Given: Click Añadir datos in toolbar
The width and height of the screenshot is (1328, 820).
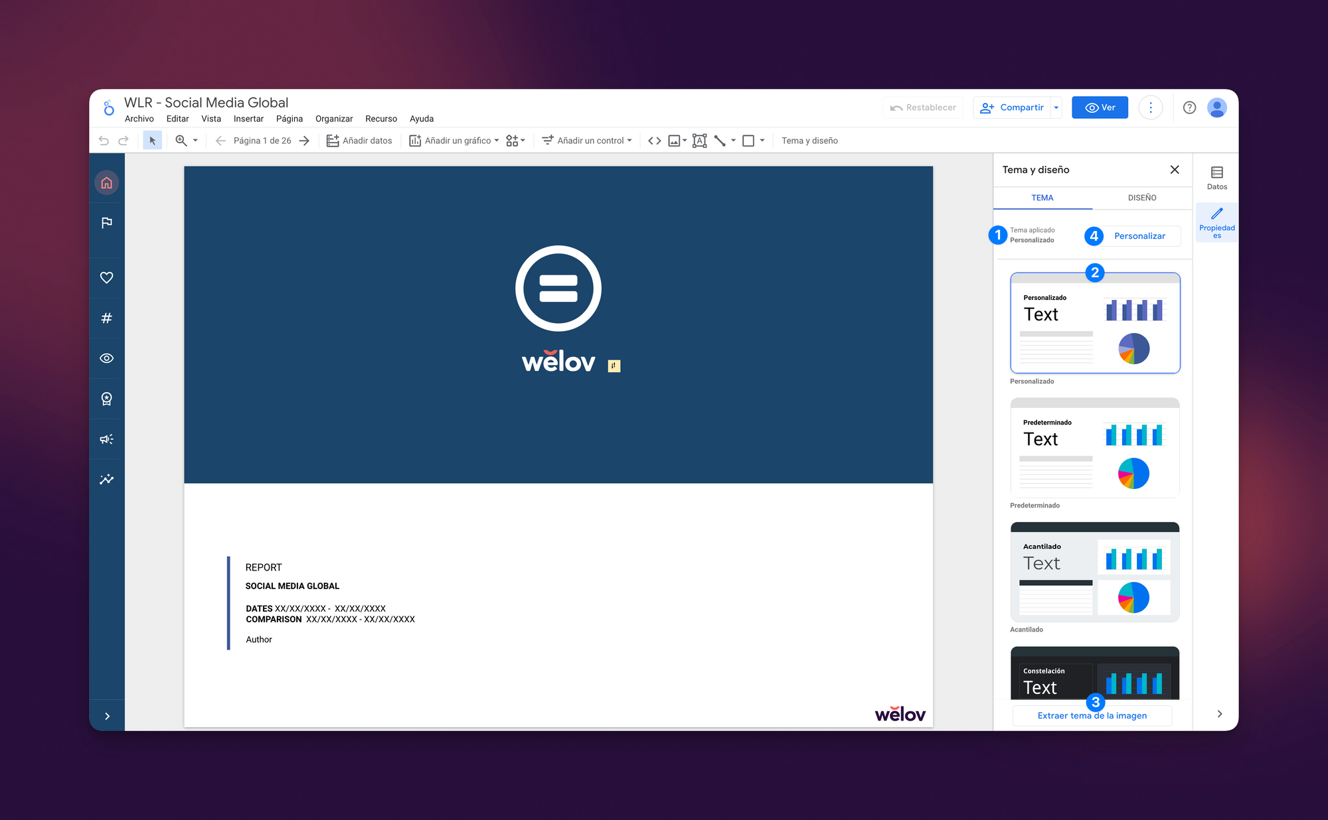Looking at the screenshot, I should point(359,141).
